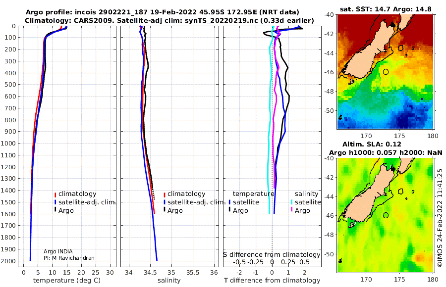The image size is (446, 287).
Task: Click the 'temperature' legend heading in the difference panel
Action: (253, 194)
